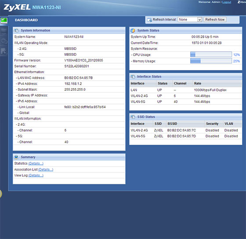Click LAN rate 1000Mbps/Full Duplex
The width and height of the screenshot is (246, 239).
tap(210, 90)
